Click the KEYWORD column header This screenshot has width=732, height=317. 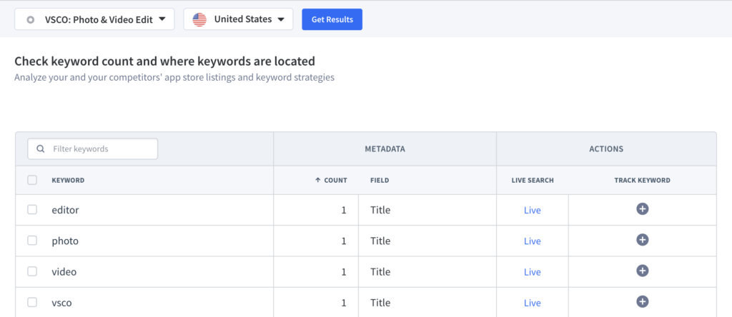point(68,181)
